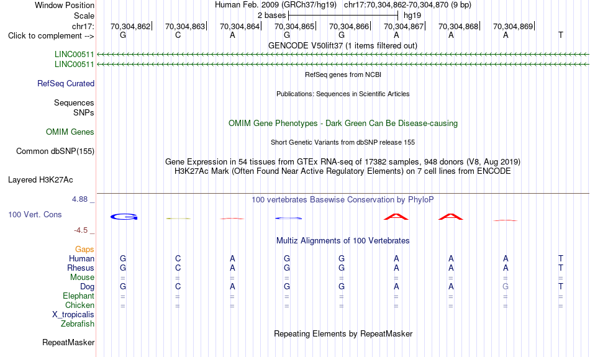Click the blue G PhyloP conservation logo
Image resolution: width=590 pixels, height=357 pixels.
pyautogui.click(x=124, y=217)
